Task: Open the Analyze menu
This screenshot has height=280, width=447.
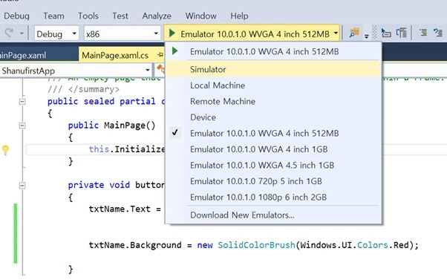Action: point(157,16)
